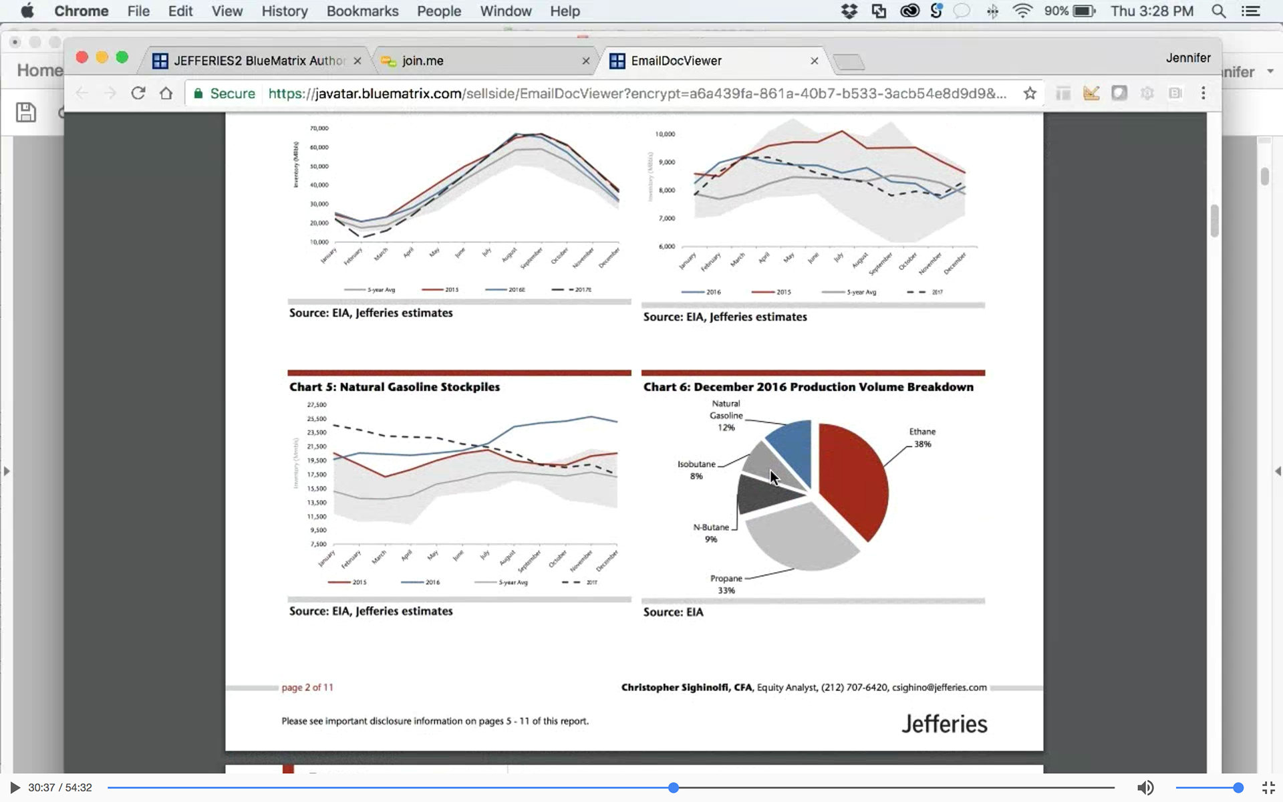Screen dimensions: 1283x802
Task: Mute the video speaker icon
Action: [x=1145, y=787]
